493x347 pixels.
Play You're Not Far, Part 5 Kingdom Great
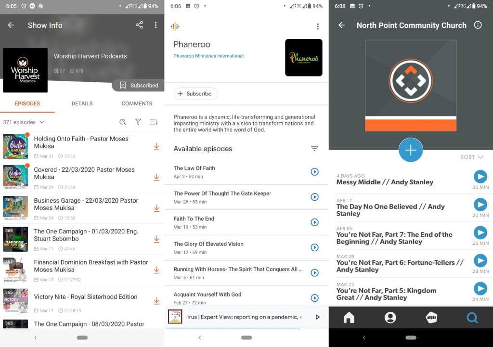pyautogui.click(x=480, y=289)
